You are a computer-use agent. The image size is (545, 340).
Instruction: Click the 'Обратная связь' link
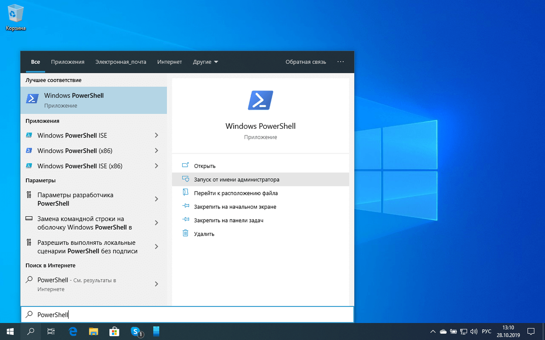pos(306,62)
